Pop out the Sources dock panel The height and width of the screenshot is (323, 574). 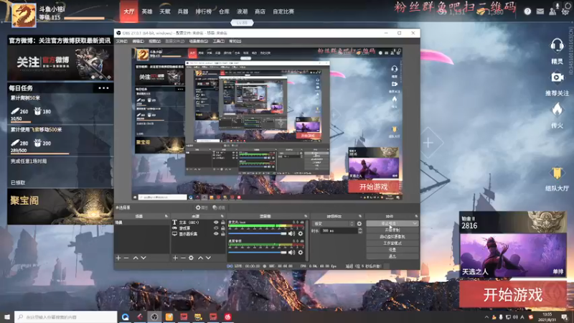pyautogui.click(x=222, y=216)
